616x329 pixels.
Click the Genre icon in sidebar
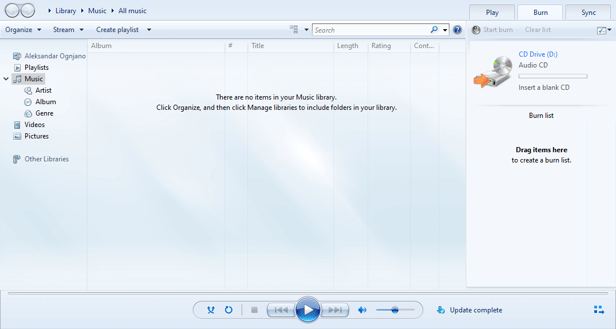[x=28, y=113]
